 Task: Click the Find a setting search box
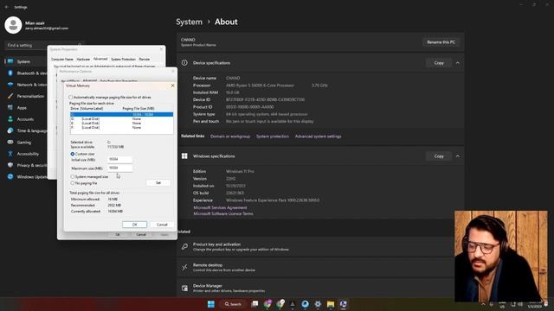pos(44,45)
